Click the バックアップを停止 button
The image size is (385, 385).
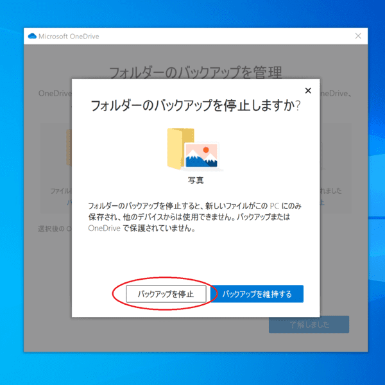[x=166, y=294]
